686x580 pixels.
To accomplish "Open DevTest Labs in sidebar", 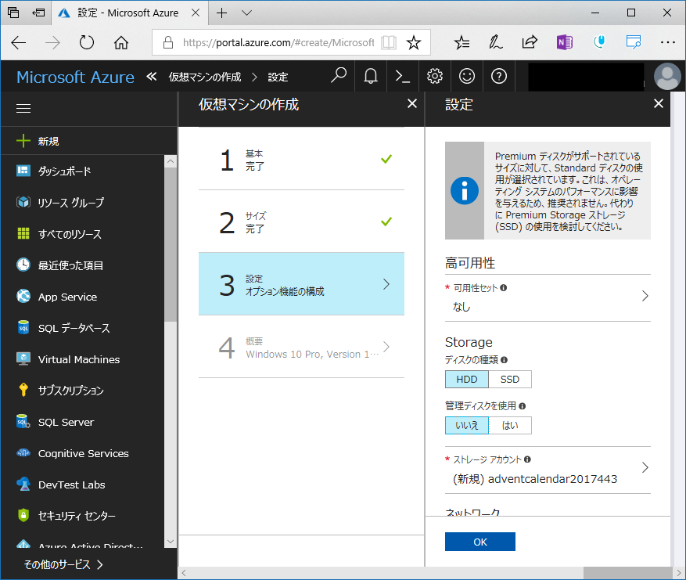I will pos(83,485).
